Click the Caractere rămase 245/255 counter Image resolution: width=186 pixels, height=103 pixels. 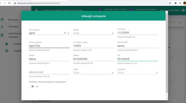pos(39,50)
